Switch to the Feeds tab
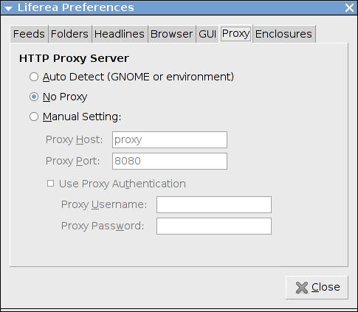 [x=29, y=34]
